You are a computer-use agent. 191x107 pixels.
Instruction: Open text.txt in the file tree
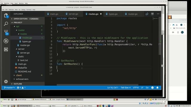click(x=24, y=60)
